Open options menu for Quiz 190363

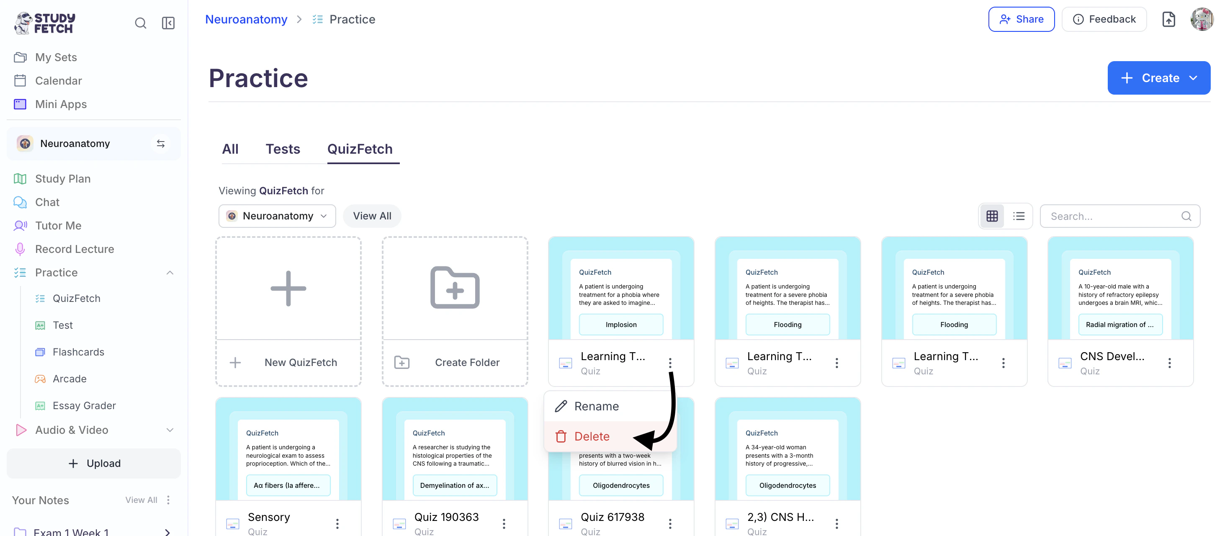coord(504,523)
